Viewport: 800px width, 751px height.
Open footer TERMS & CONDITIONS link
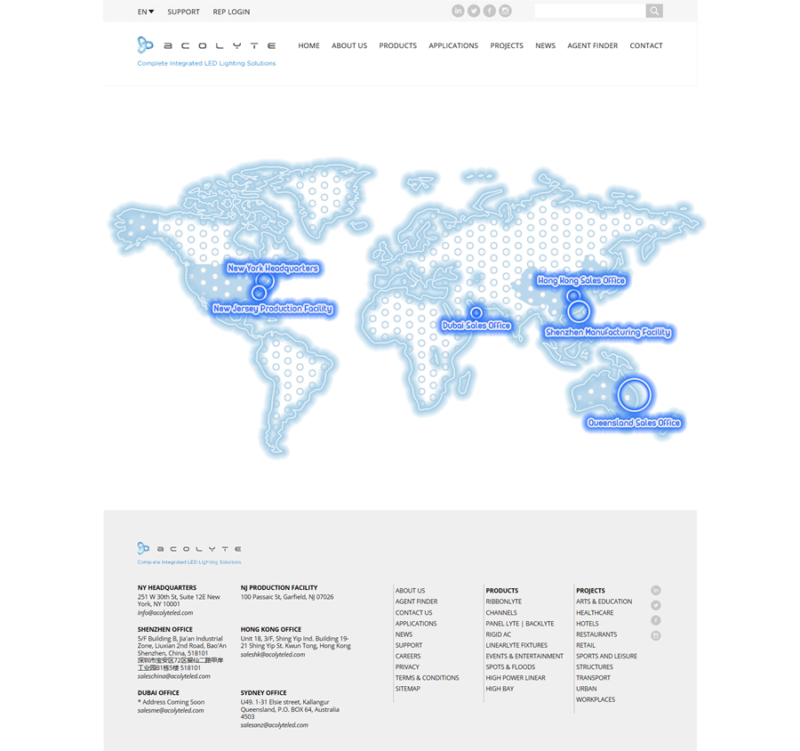[427, 677]
